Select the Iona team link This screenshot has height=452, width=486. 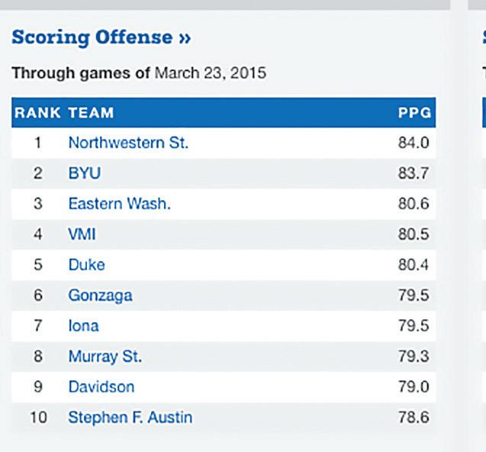(x=84, y=326)
